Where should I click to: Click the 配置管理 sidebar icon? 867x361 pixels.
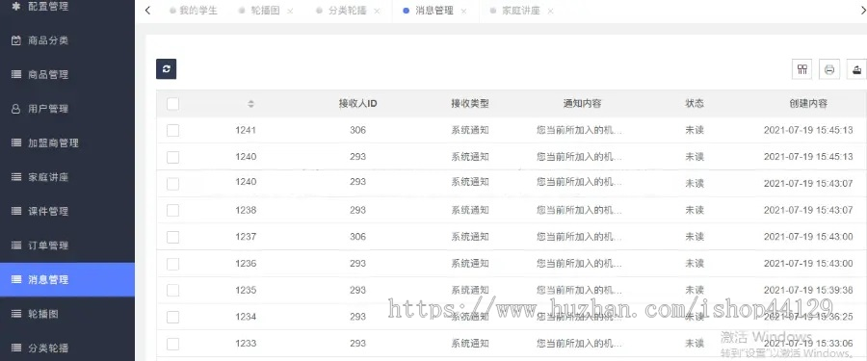(x=16, y=7)
